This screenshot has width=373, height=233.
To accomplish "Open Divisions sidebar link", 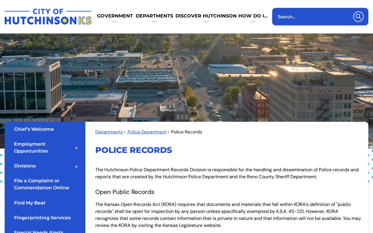I will [x=25, y=166].
